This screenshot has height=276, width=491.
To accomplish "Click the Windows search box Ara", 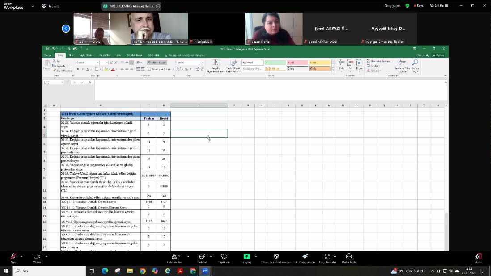I will pyautogui.click(x=49, y=271).
